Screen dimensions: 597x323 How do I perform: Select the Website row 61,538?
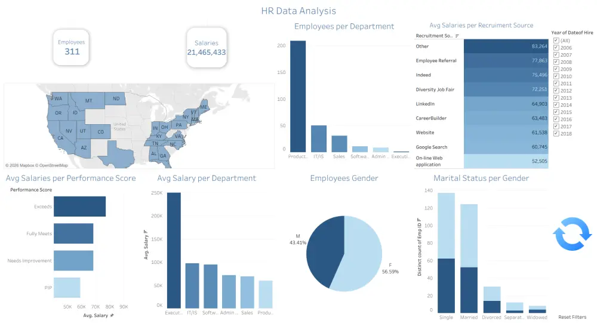pos(481,133)
